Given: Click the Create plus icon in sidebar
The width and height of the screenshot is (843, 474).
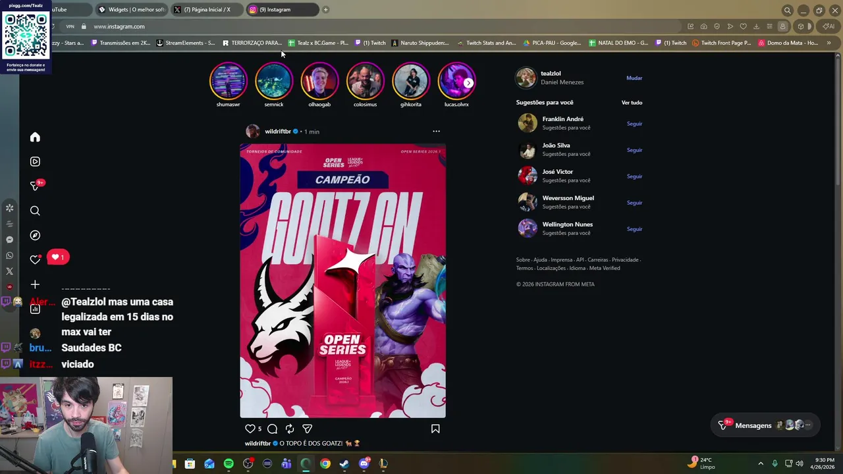Looking at the screenshot, I should point(35,284).
